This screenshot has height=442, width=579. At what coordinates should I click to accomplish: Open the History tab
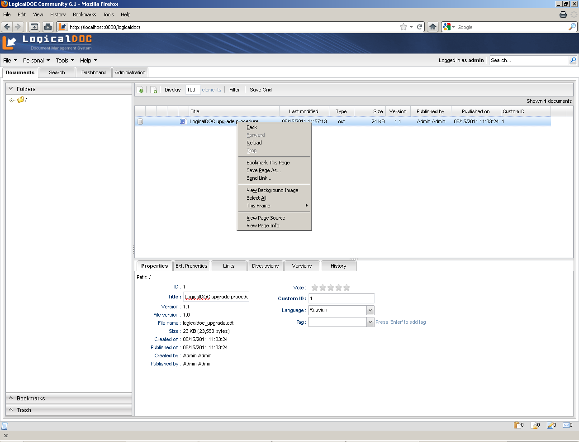coord(338,266)
